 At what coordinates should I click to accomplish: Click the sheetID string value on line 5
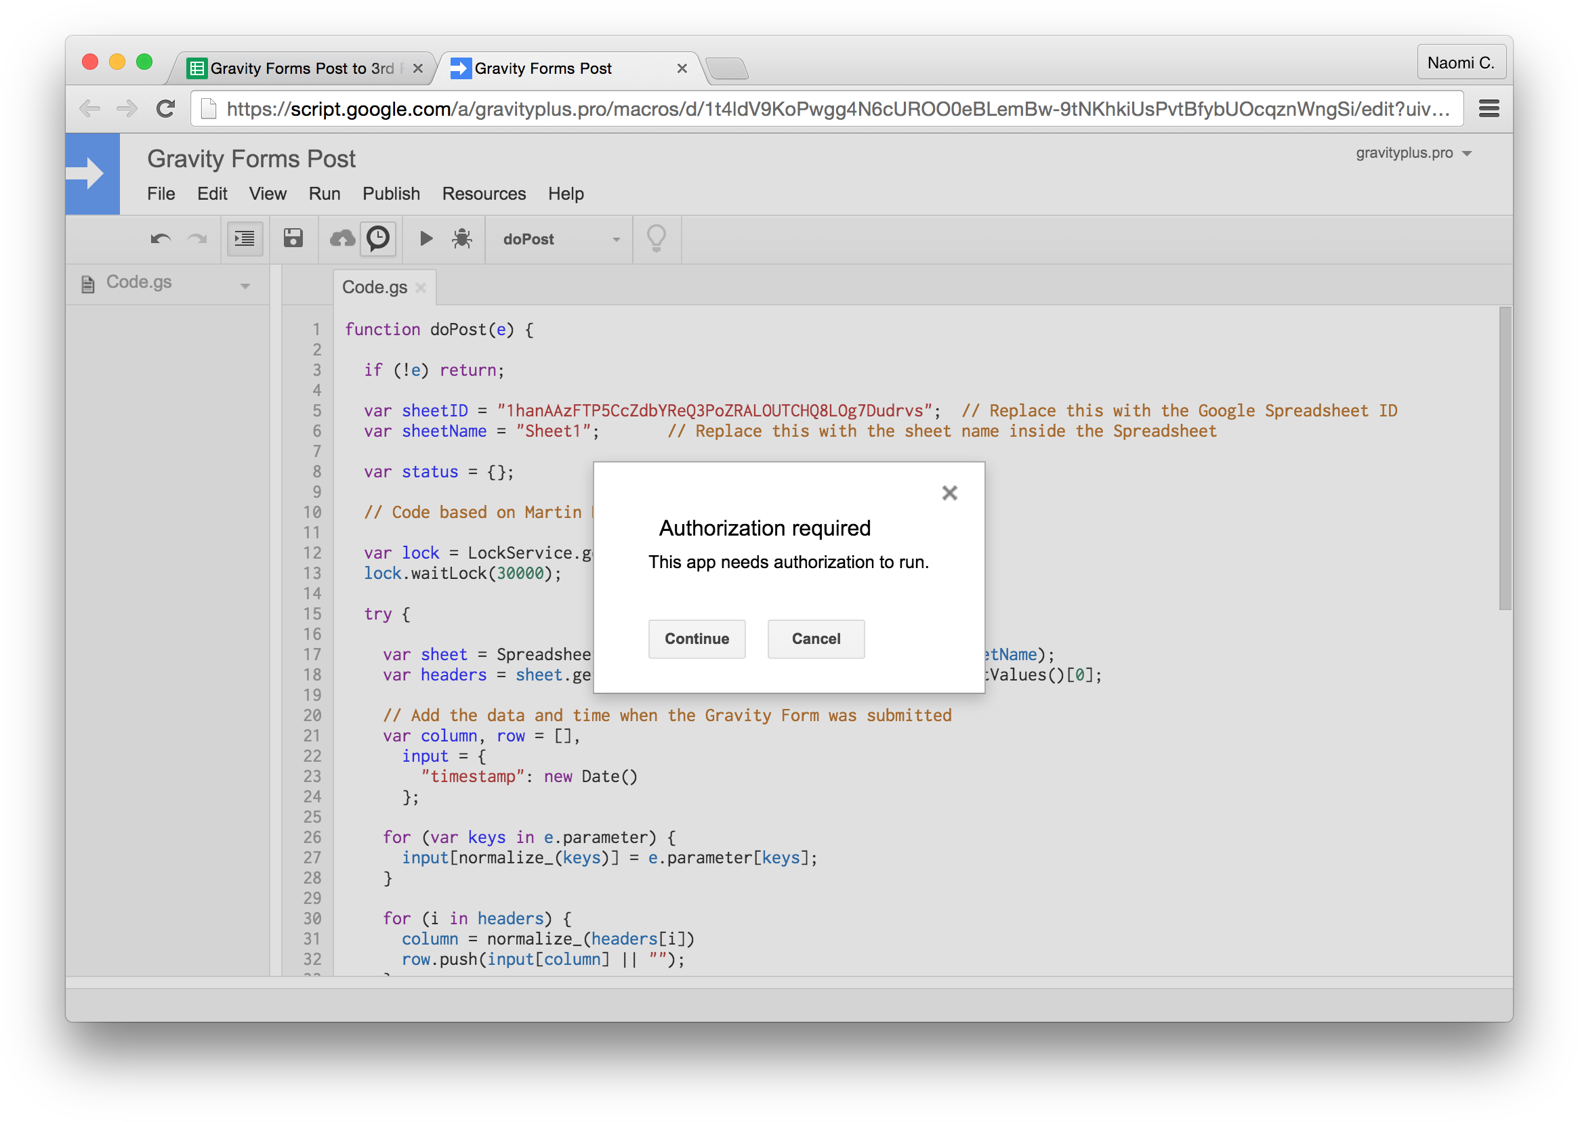714,410
